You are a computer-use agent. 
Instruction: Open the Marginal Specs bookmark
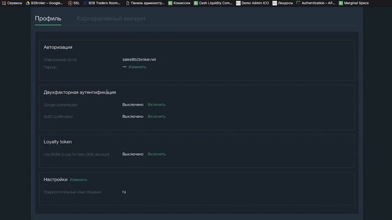pyautogui.click(x=353, y=3)
